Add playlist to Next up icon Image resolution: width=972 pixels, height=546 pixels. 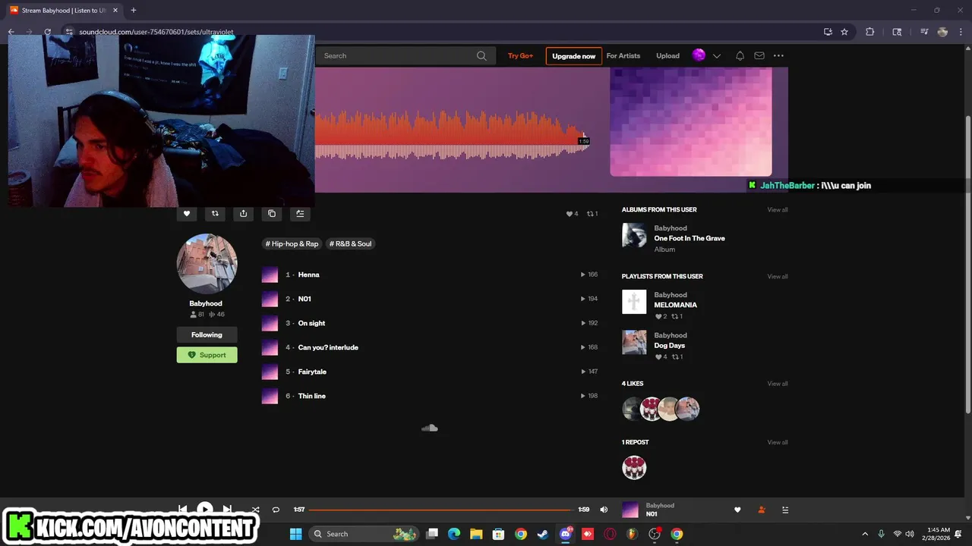300,214
